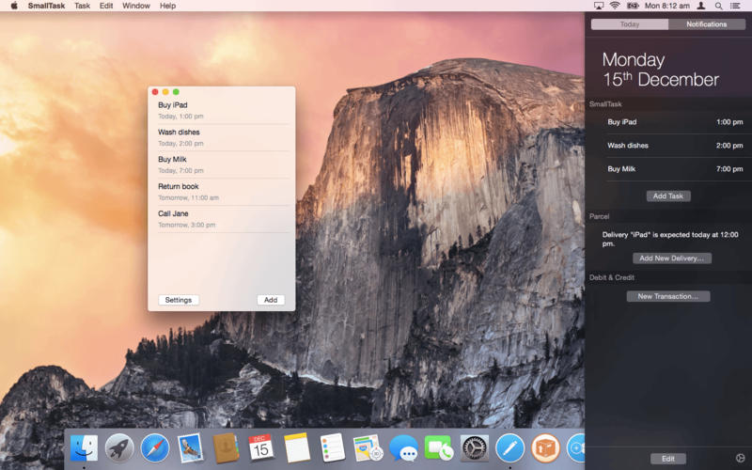The image size is (752, 470).
Task: Launch the Parcel box app from dock
Action: (545, 447)
